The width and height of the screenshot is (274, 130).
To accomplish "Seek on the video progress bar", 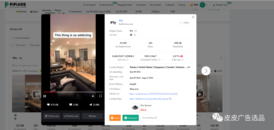I will [x=73, y=92].
